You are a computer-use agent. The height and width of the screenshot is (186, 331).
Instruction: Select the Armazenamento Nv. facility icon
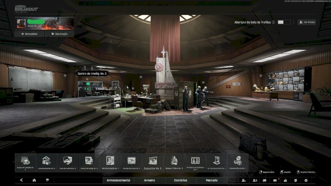[46, 163]
